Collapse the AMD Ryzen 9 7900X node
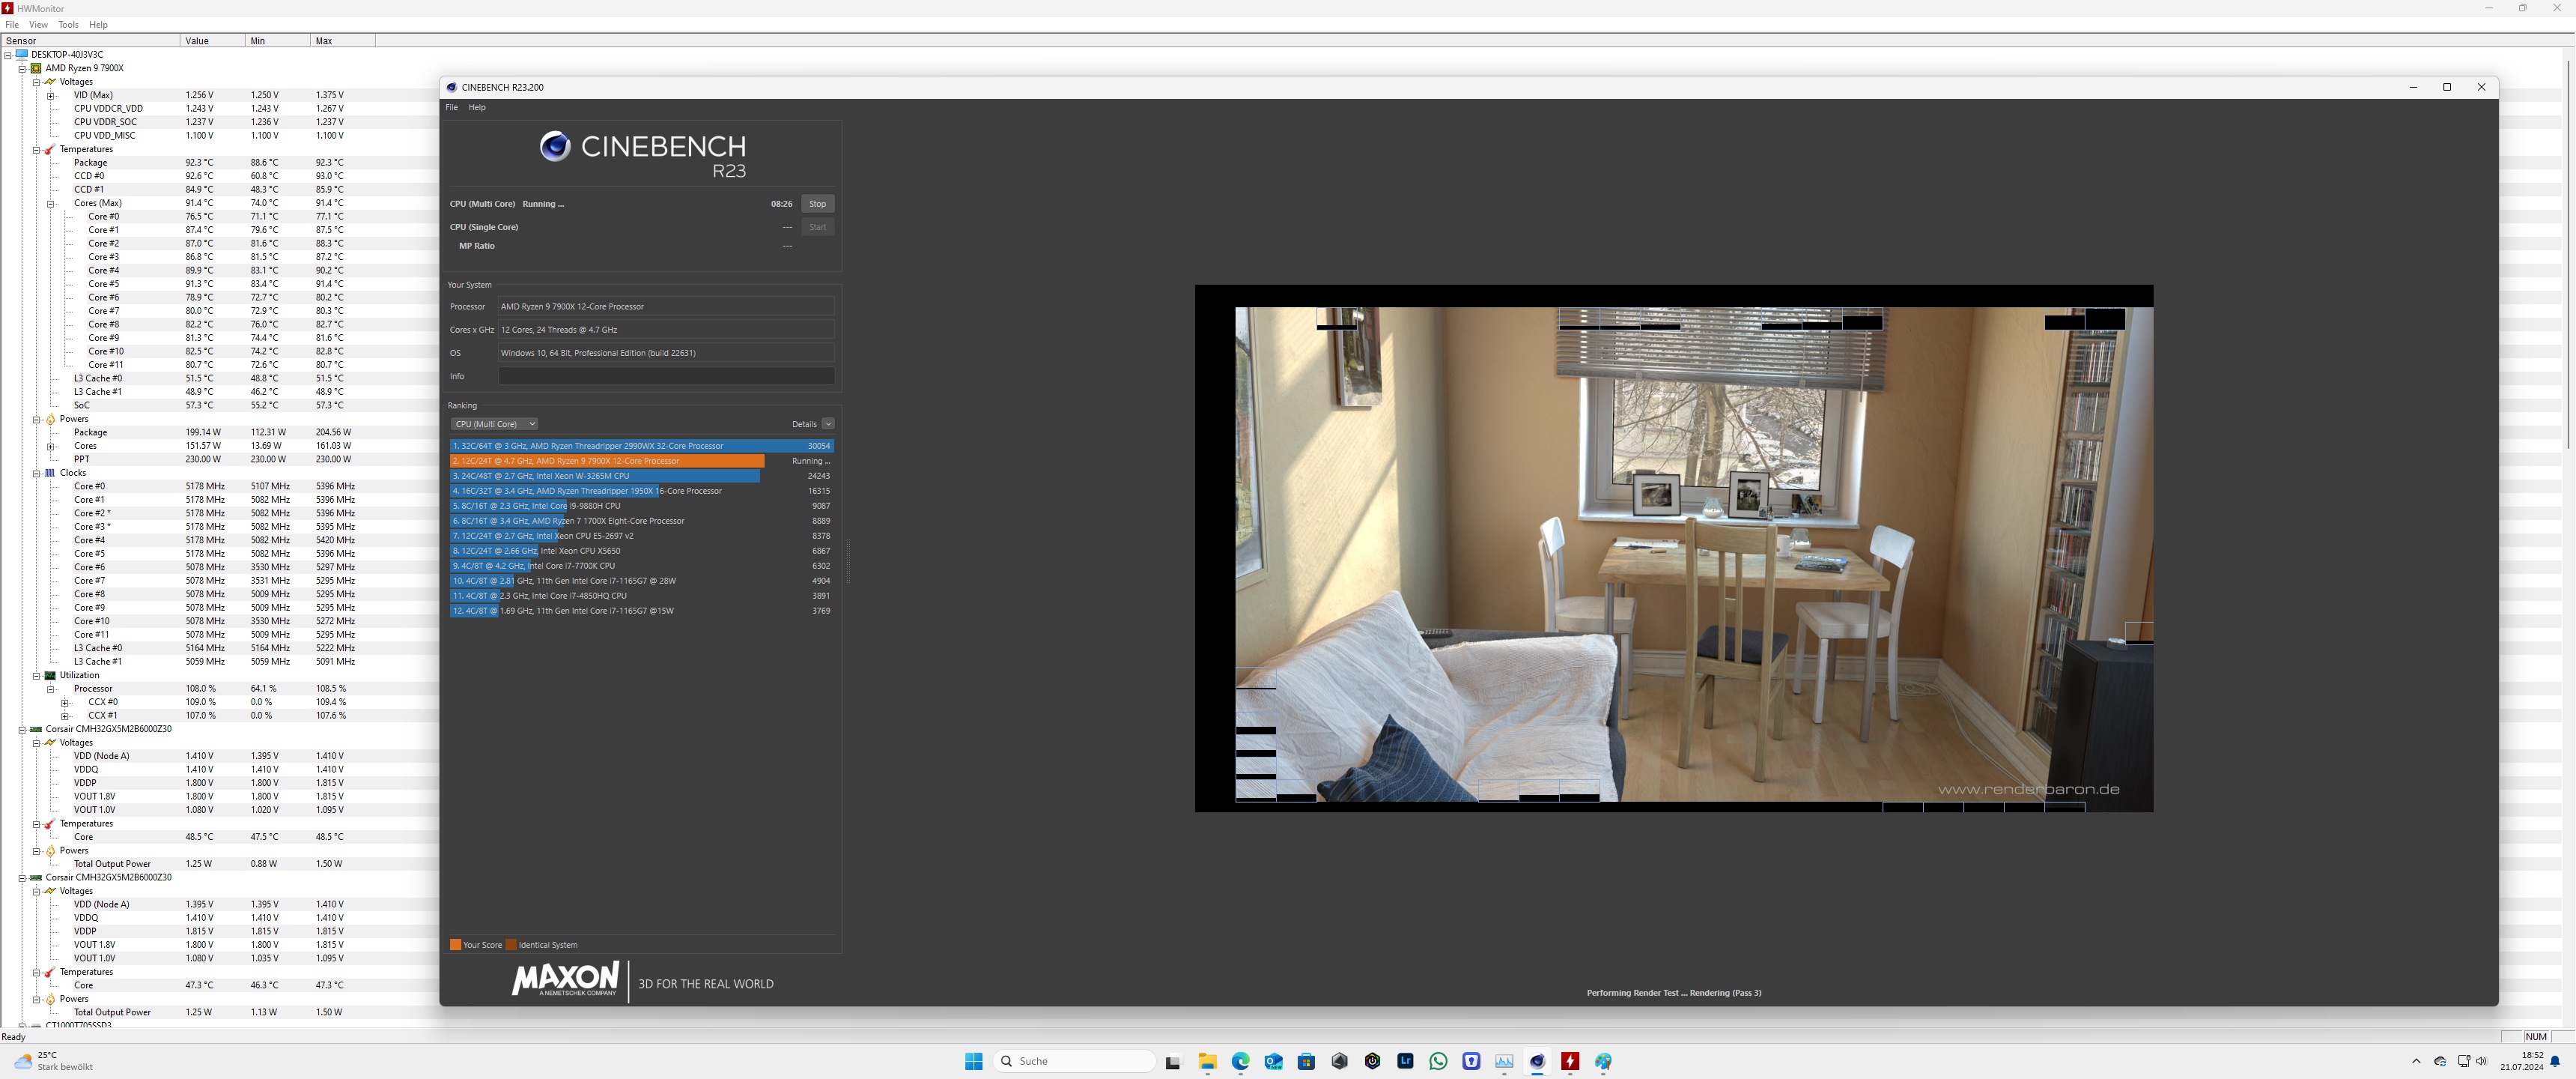Screen dimensions: 2576x1079 click(x=22, y=69)
